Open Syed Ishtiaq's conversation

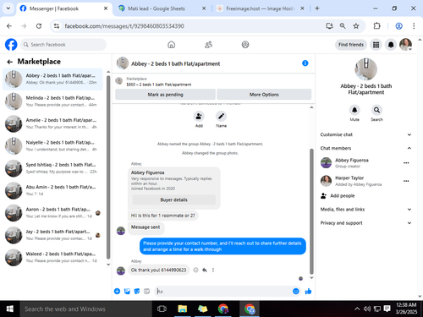(x=52, y=168)
